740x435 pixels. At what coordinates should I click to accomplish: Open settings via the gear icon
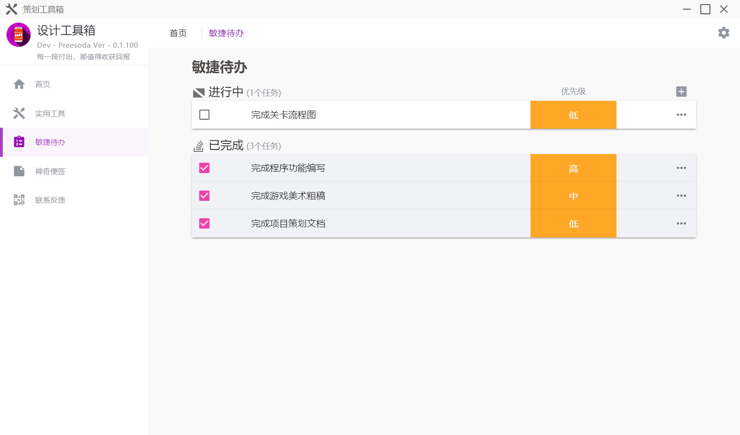point(724,33)
